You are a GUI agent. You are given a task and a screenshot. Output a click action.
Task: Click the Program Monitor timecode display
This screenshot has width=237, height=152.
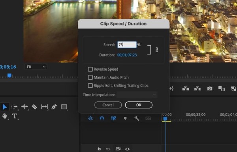coord(8,67)
